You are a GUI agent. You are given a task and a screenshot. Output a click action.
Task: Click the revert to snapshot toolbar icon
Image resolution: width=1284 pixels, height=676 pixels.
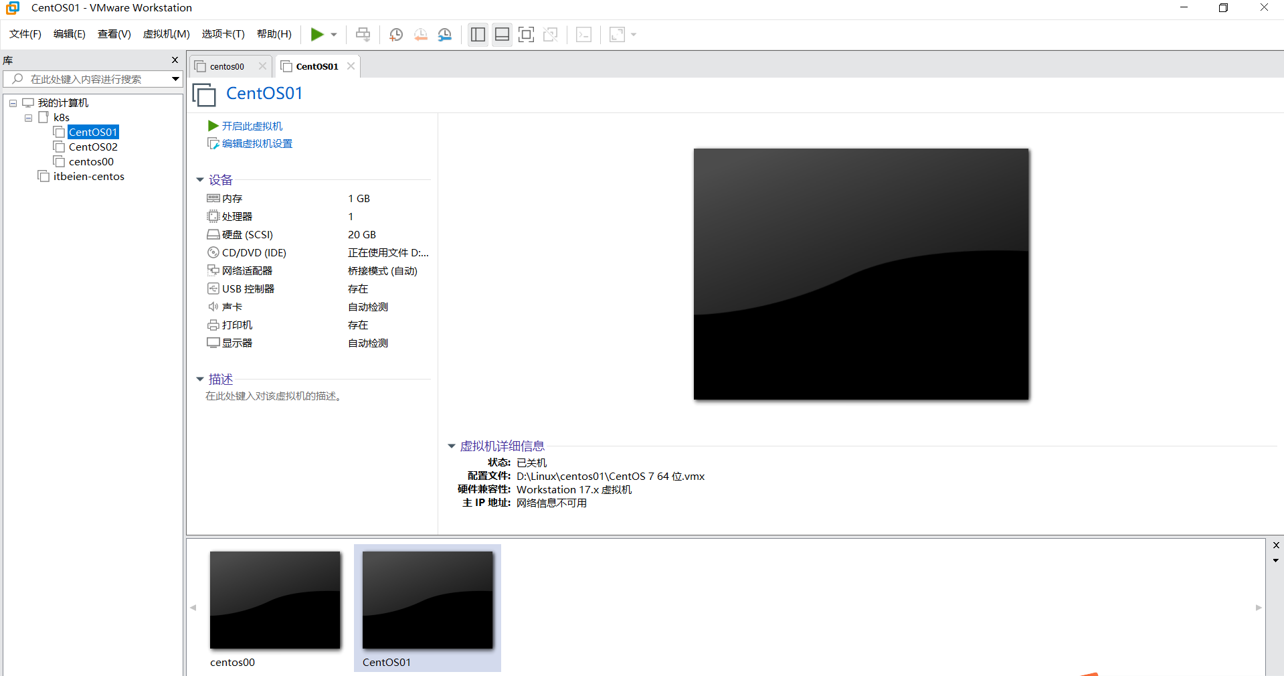(x=420, y=34)
